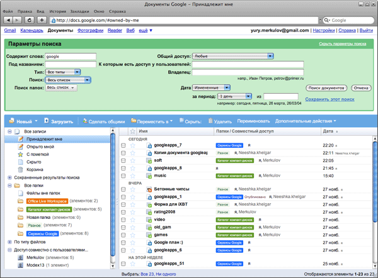This screenshot has width=378, height=278.
Task: Star the games spreadsheet
Action: (x=132, y=235)
